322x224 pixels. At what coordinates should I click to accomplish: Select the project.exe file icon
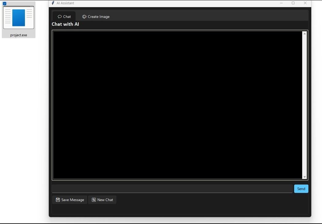click(x=18, y=17)
